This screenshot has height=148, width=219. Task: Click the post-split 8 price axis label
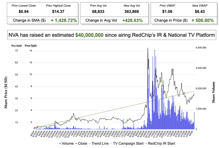(31, 86)
